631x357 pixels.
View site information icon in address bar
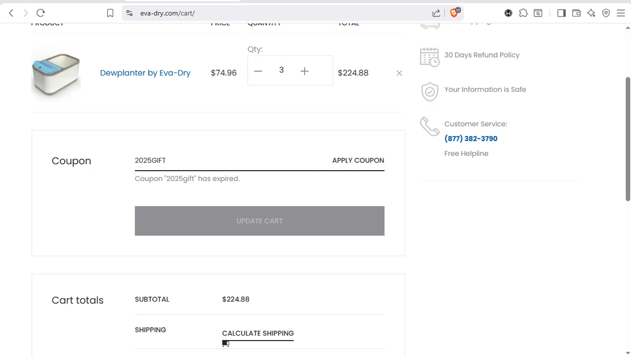point(130,13)
